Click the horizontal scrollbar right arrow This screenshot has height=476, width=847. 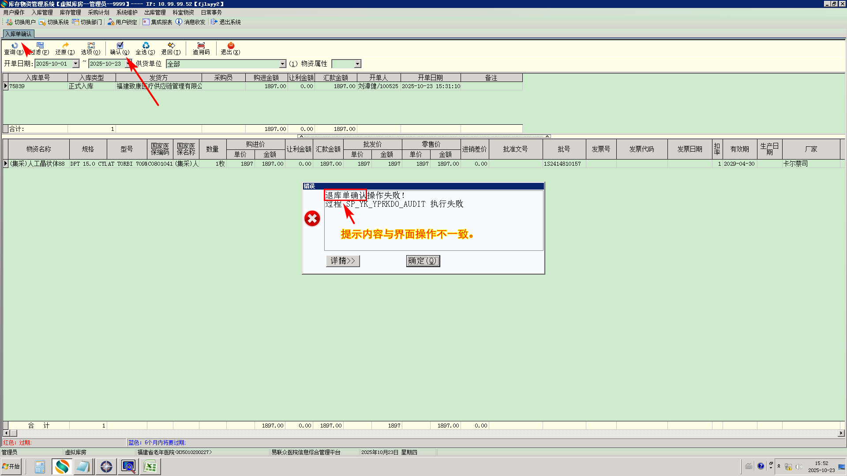coord(841,433)
